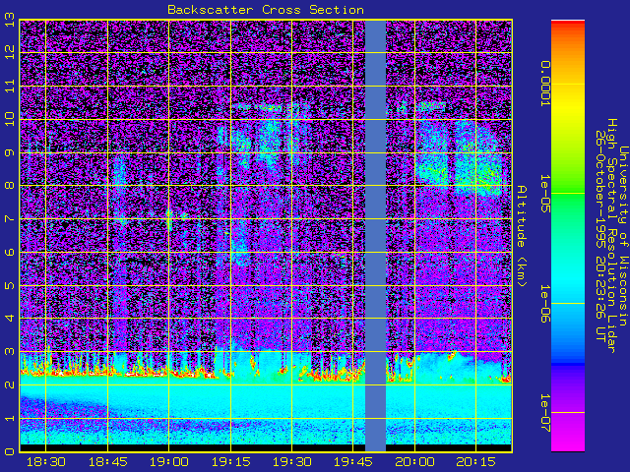Click altitude tick label 10

pos(10,118)
